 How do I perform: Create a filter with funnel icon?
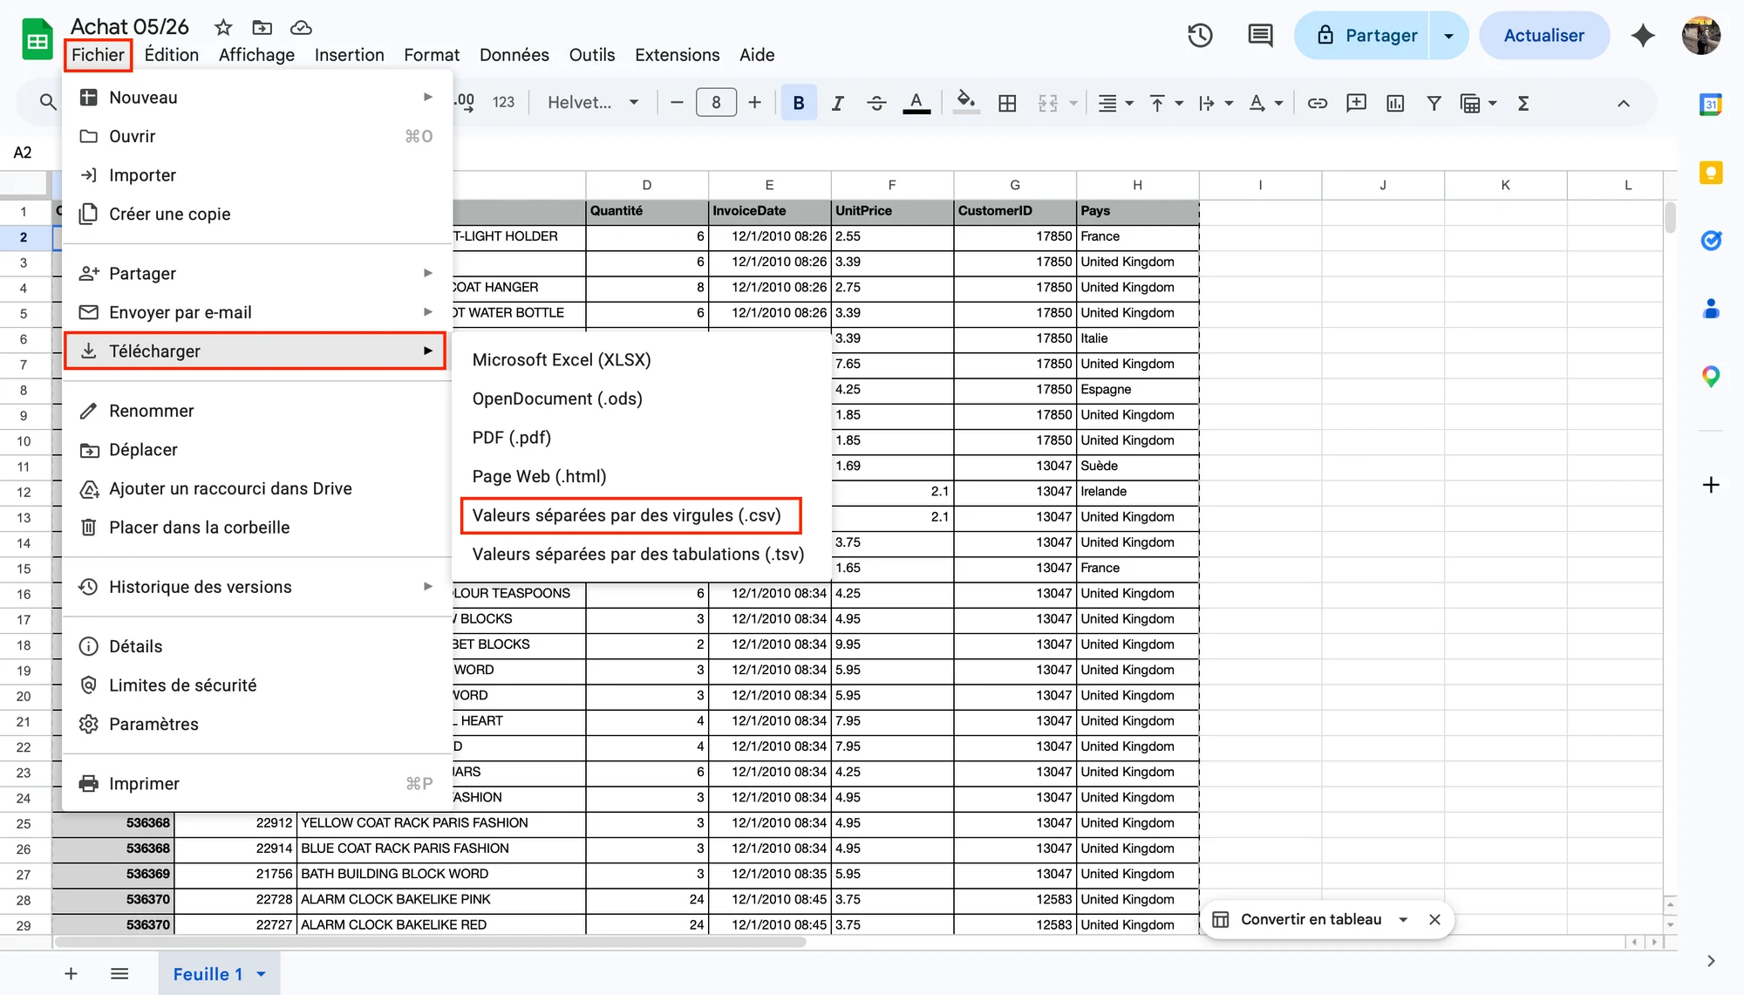(1434, 103)
